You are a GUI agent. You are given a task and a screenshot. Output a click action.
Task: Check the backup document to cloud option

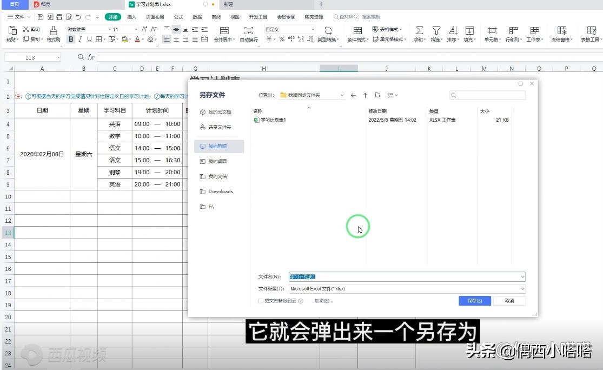coord(260,300)
